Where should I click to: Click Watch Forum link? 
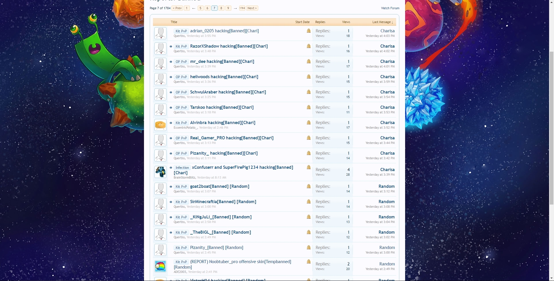[x=390, y=8]
